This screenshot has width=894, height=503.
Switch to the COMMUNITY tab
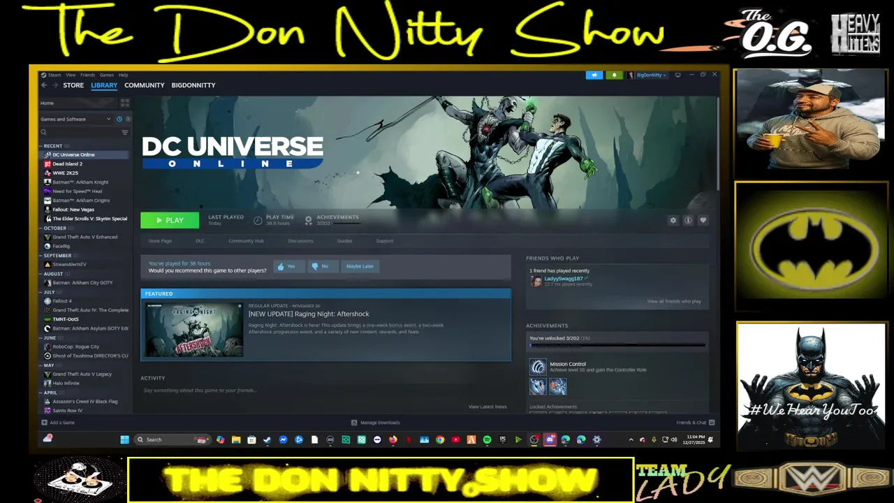point(145,85)
